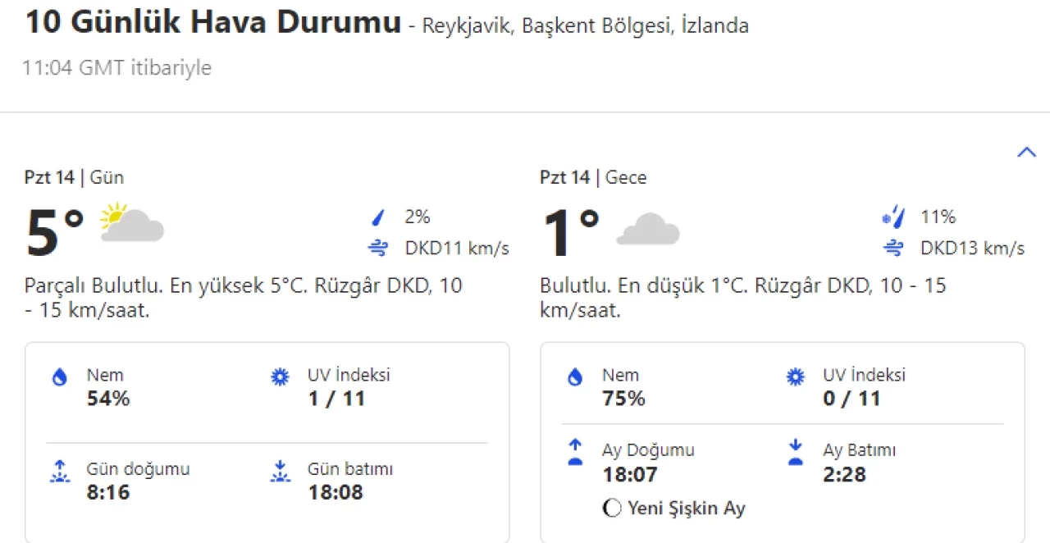The image size is (1050, 543).
Task: Click the night UV İndeksi icon
Action: click(795, 377)
